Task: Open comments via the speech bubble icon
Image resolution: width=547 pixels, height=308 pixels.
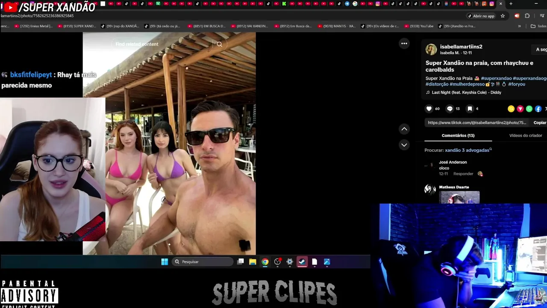Action: pos(450,109)
